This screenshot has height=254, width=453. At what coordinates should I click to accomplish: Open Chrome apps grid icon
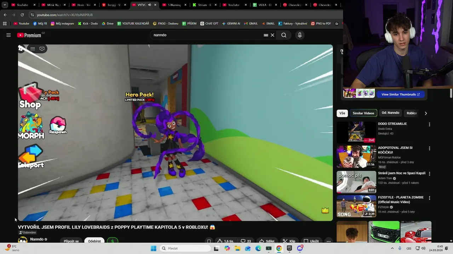click(x=5, y=24)
